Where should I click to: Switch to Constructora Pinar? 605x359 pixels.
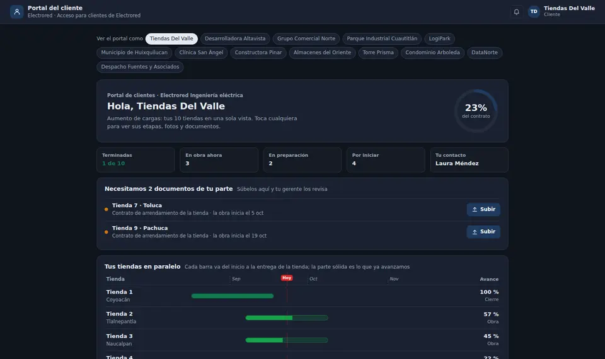258,52
